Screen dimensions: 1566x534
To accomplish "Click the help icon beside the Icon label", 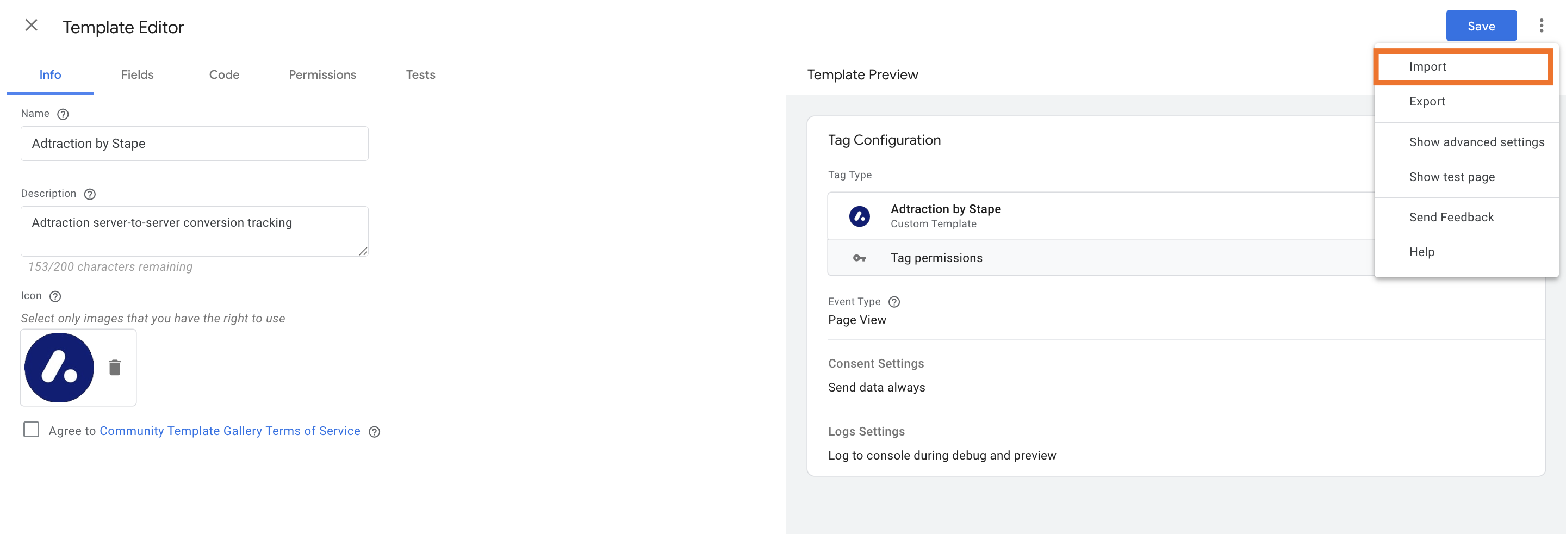I will point(55,296).
